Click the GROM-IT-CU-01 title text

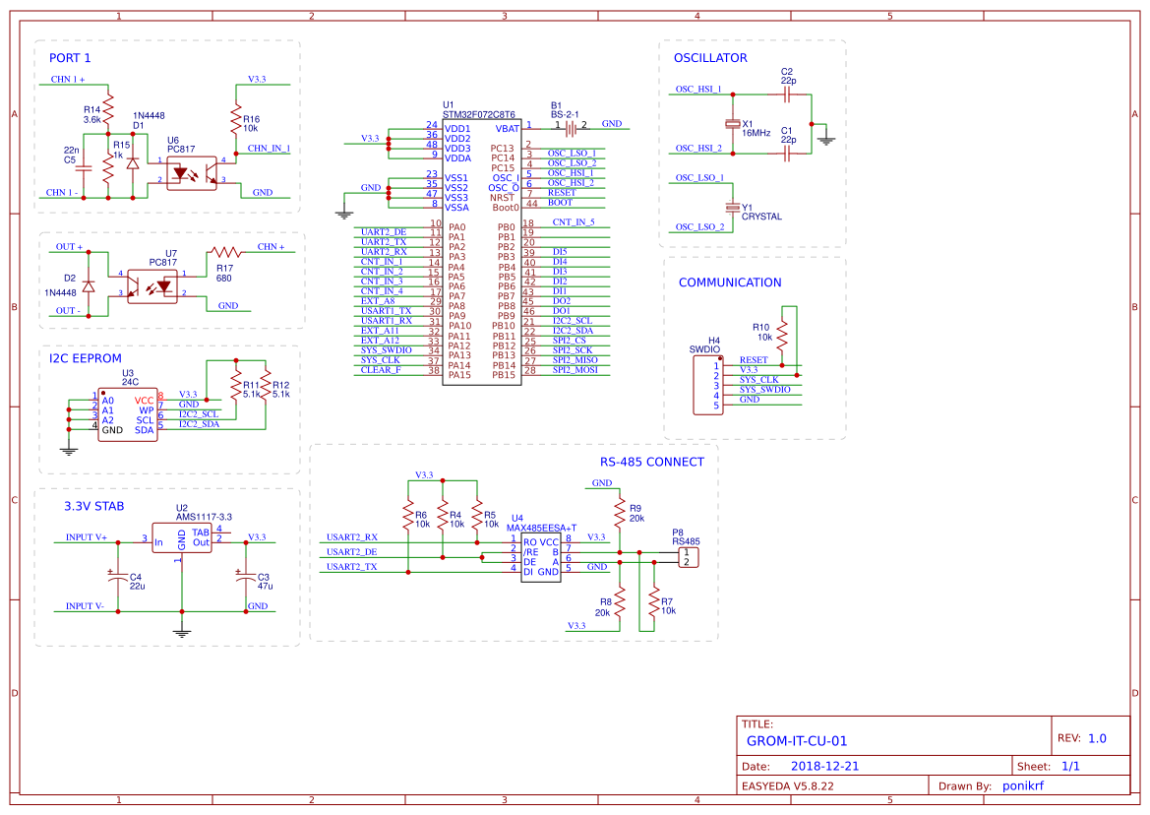point(799,741)
